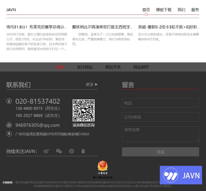Expand 更多 arrow in contact section
Screen dimensions: 206x191
click(92, 85)
